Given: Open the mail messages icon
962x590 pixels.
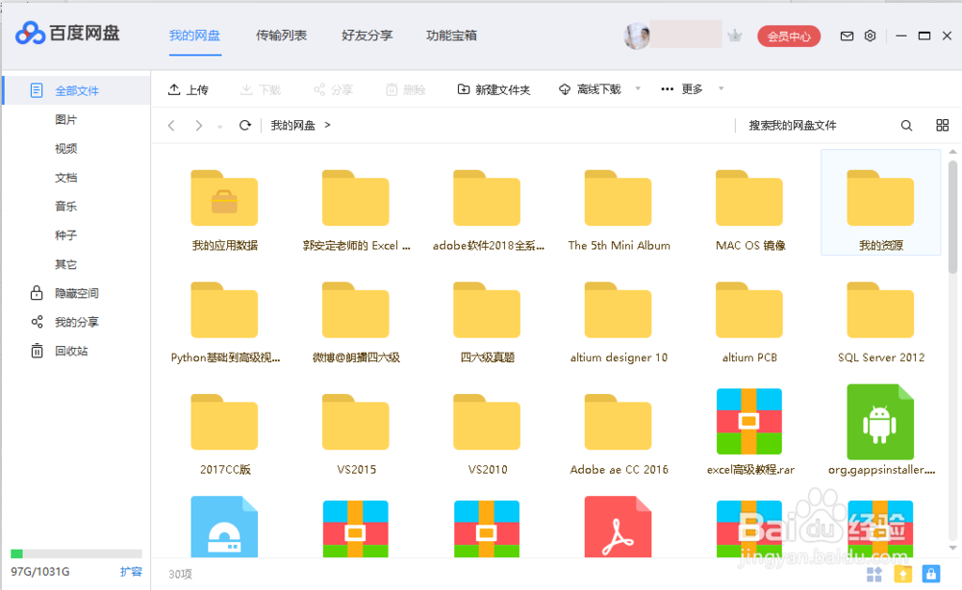Looking at the screenshot, I should point(847,37).
